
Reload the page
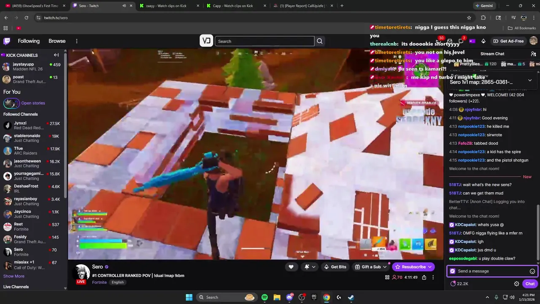coord(26,18)
